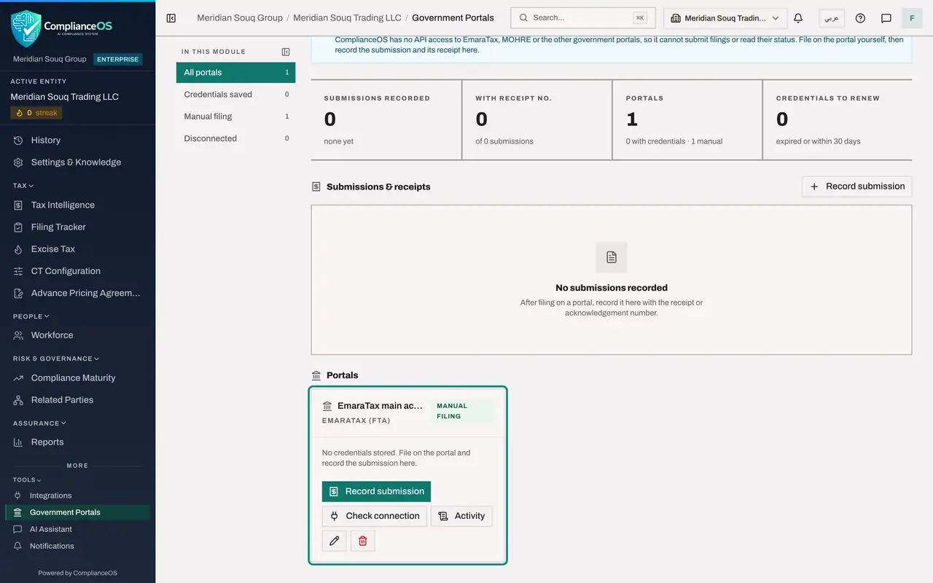Open Reports page

(x=77, y=442)
